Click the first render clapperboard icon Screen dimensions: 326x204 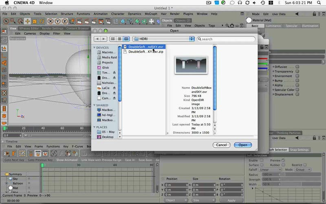(x=79, y=21)
